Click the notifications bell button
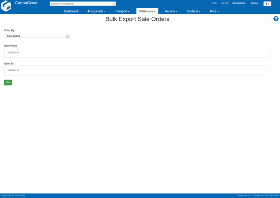280x198 pixels. click(267, 4)
